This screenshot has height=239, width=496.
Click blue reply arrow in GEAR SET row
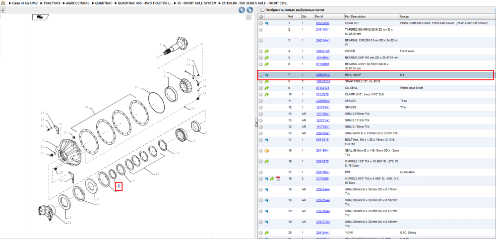(x=266, y=23)
